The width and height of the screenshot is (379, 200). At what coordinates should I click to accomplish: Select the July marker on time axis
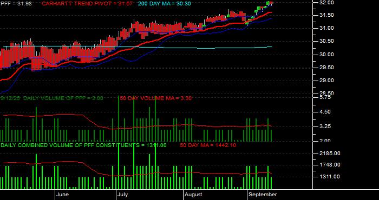pyautogui.click(x=122, y=195)
